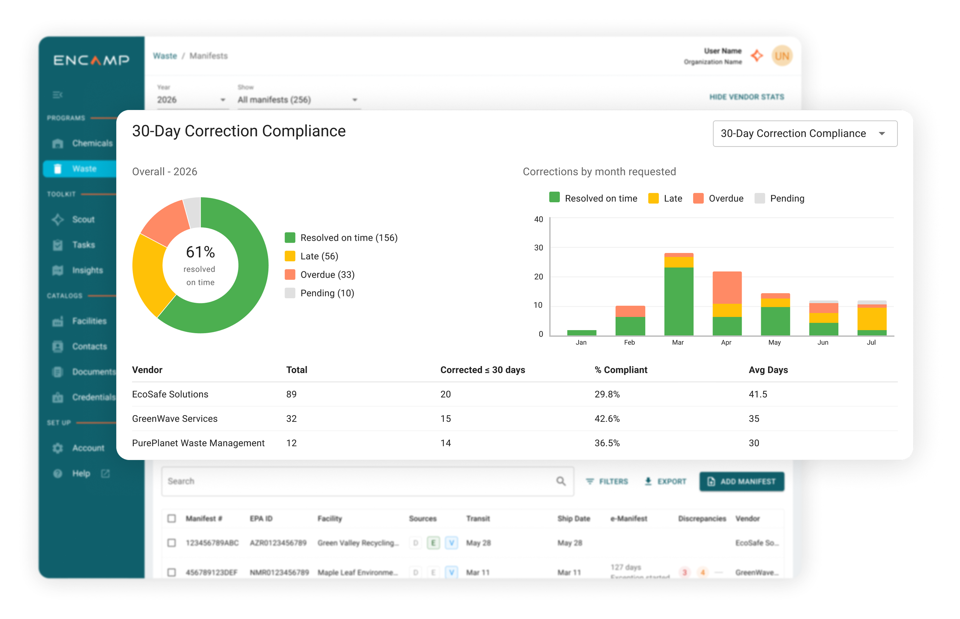Select the PurePlanet Waste Management row
960x619 pixels.
[x=515, y=443]
